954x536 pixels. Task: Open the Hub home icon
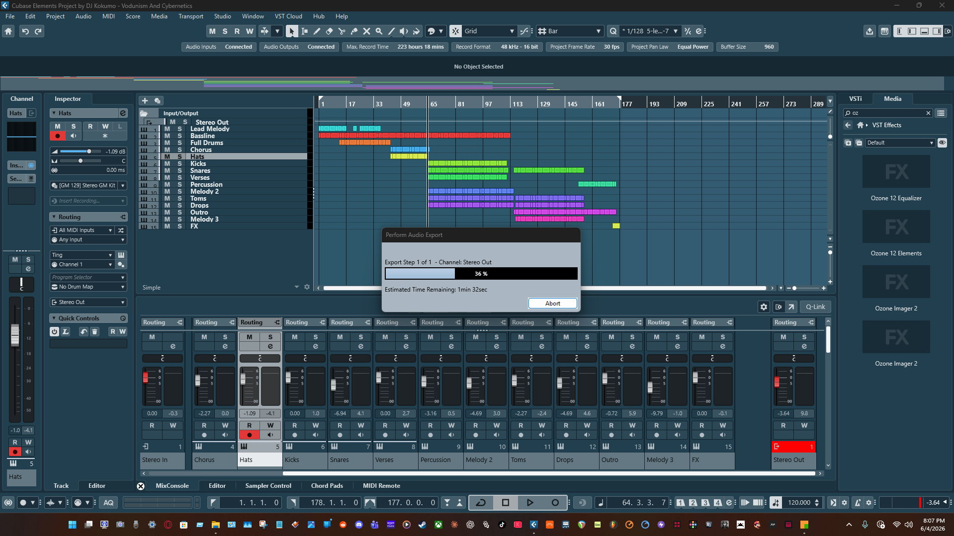8,31
